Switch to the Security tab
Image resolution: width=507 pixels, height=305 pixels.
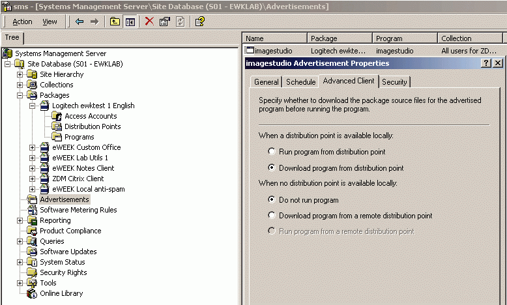394,82
